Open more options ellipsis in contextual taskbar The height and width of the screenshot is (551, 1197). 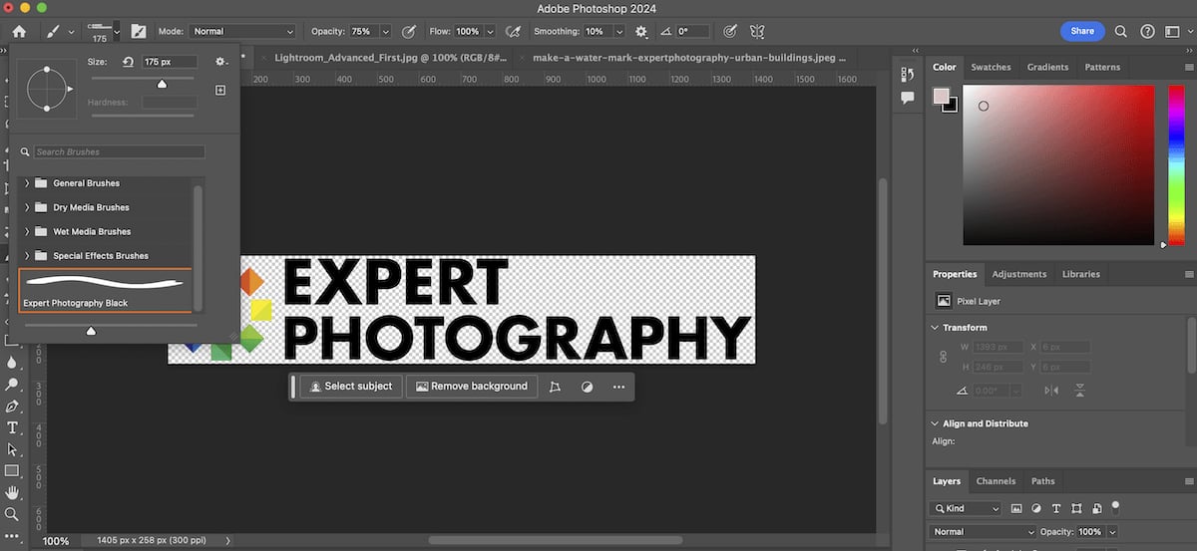pyautogui.click(x=618, y=387)
